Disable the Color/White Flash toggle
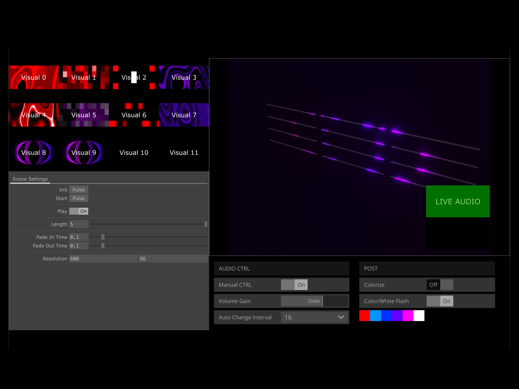 [x=440, y=301]
